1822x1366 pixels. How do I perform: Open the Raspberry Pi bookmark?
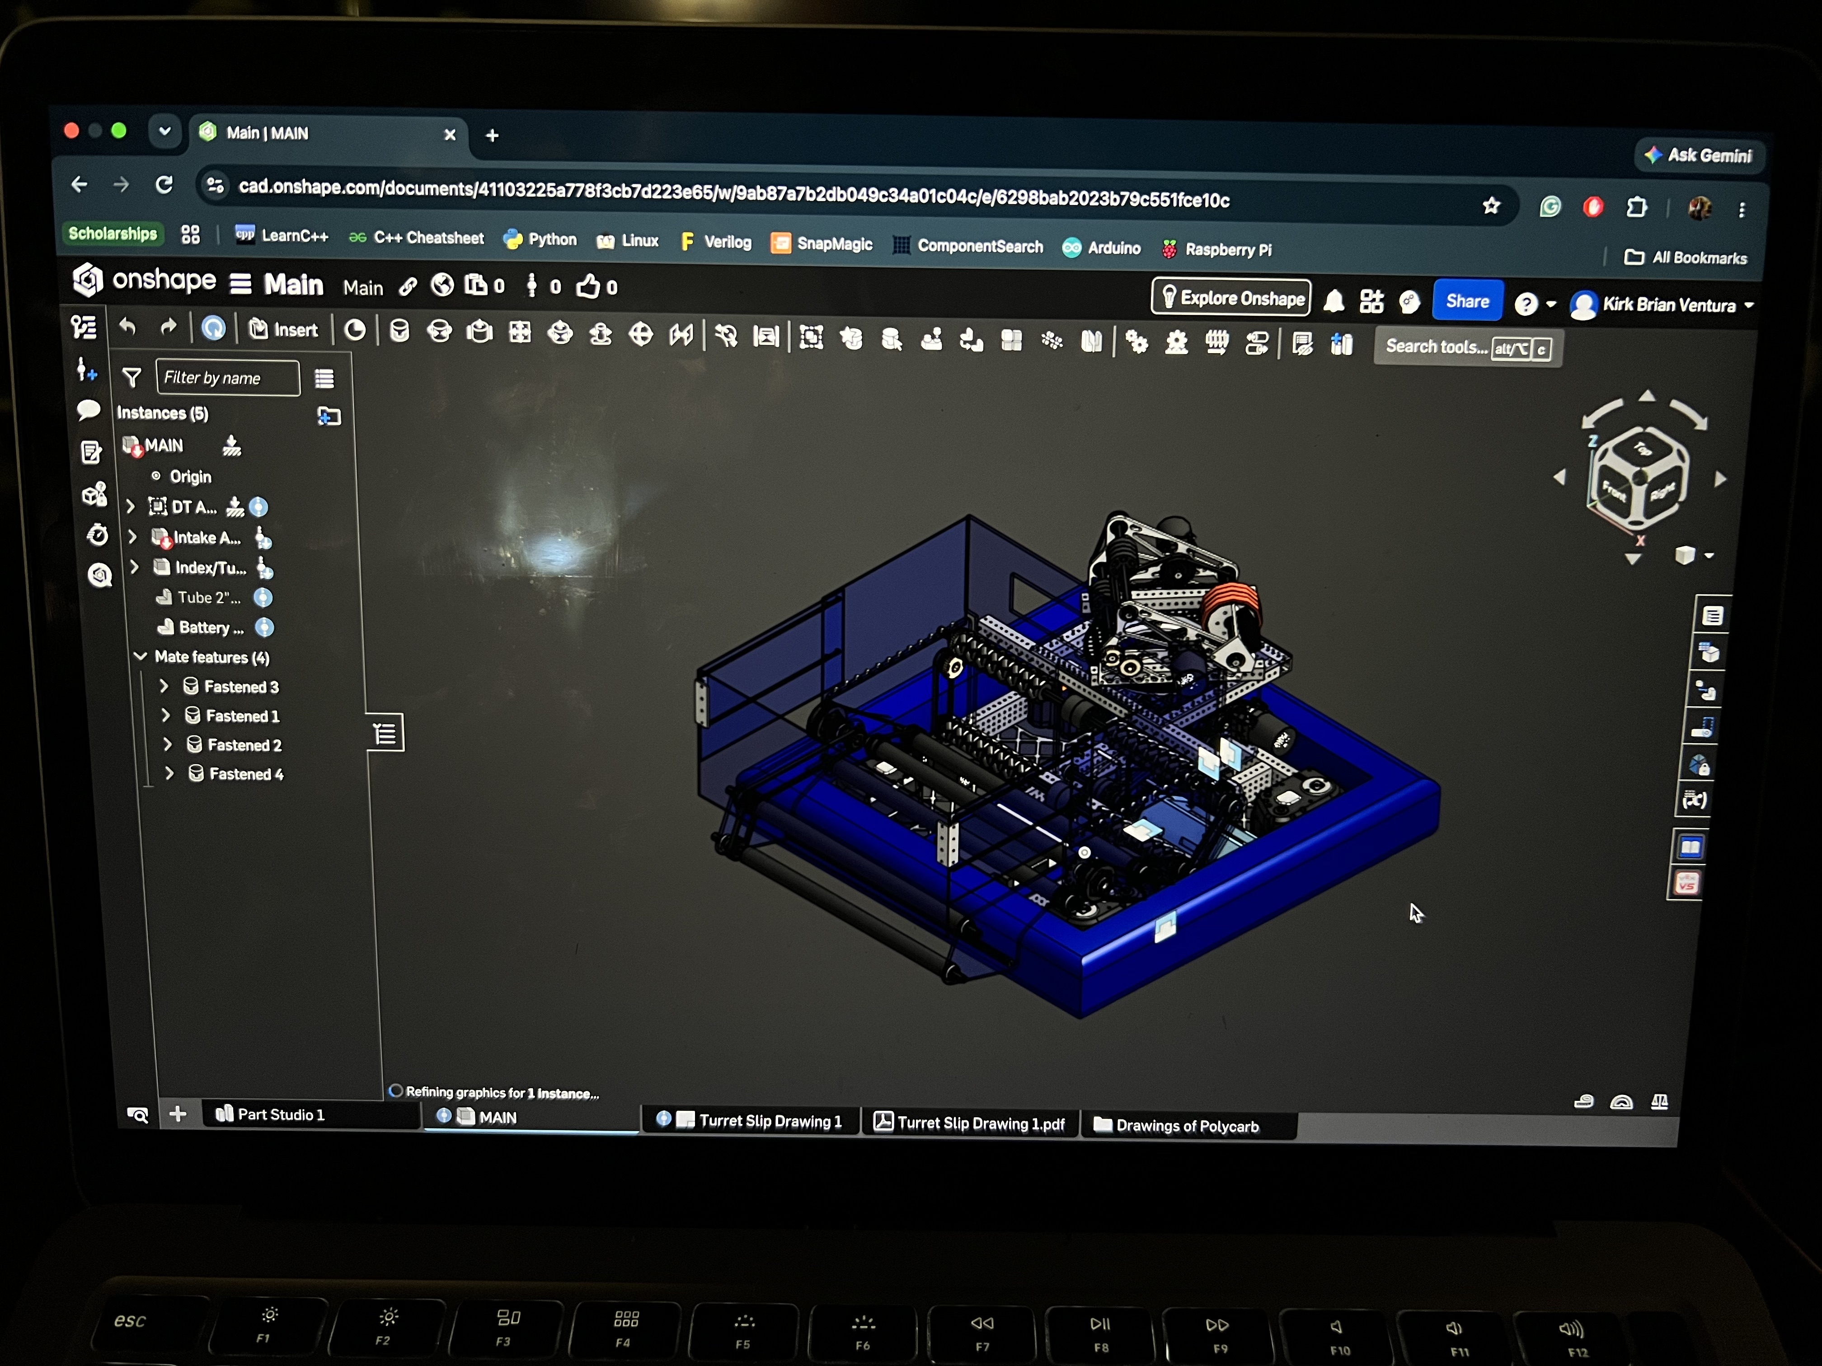click(1217, 249)
